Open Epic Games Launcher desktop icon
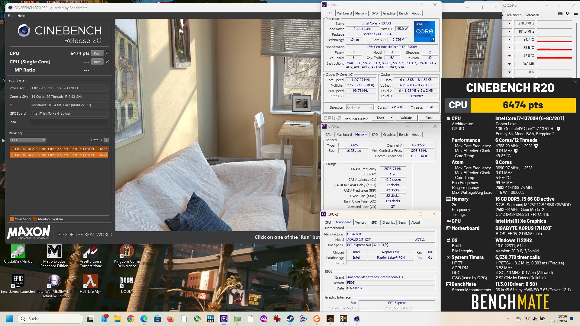This screenshot has width=580, height=326. pos(18,284)
